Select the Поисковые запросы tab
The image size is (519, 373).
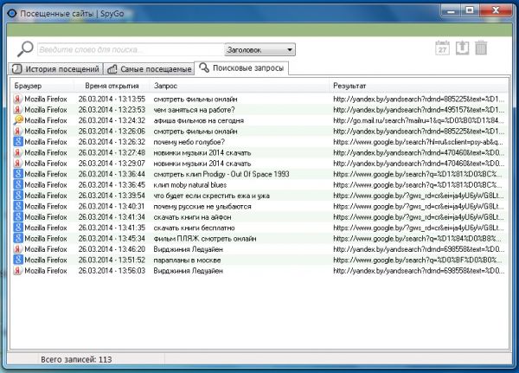tap(241, 68)
